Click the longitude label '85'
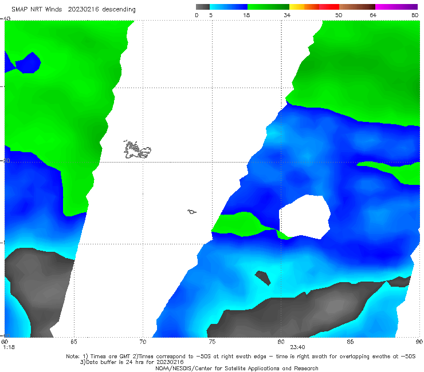 pyautogui.click(x=350, y=342)
